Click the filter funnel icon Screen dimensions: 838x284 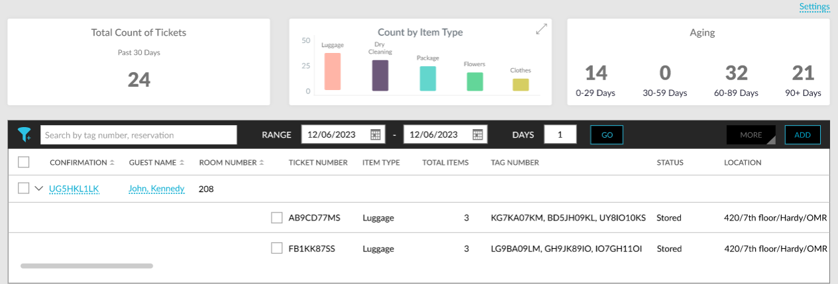24,134
